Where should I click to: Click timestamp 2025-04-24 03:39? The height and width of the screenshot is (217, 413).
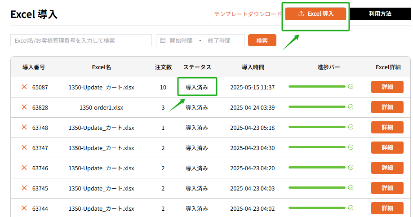[252, 107]
